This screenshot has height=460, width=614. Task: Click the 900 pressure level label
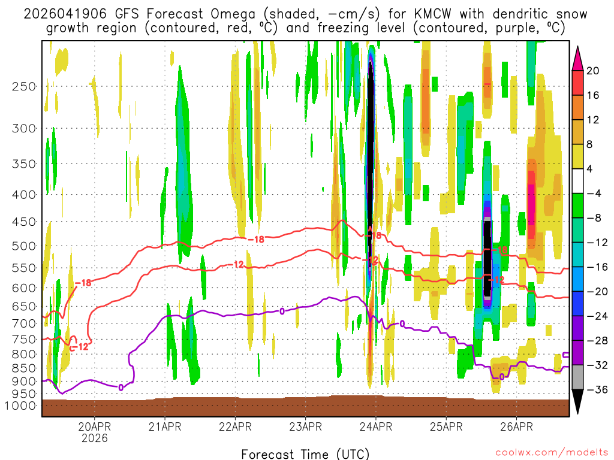[24, 382]
